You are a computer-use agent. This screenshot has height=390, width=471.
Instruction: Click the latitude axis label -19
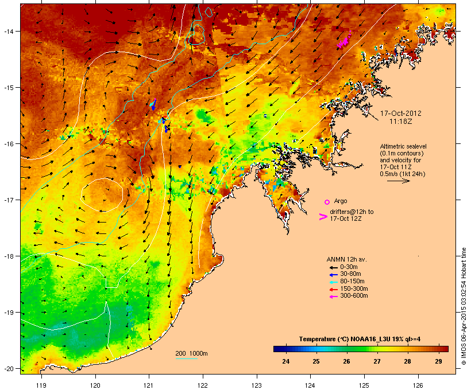coord(8,313)
